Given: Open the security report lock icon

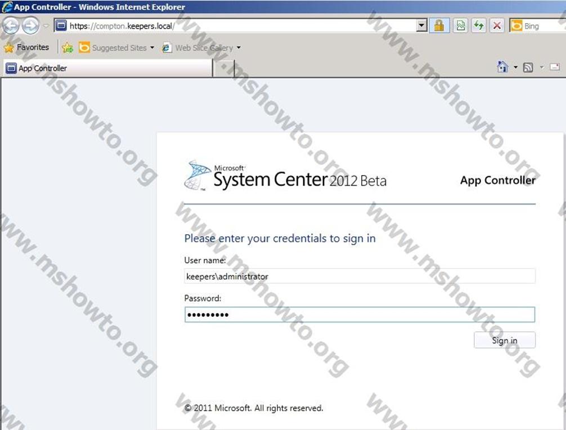Looking at the screenshot, I should (x=439, y=26).
